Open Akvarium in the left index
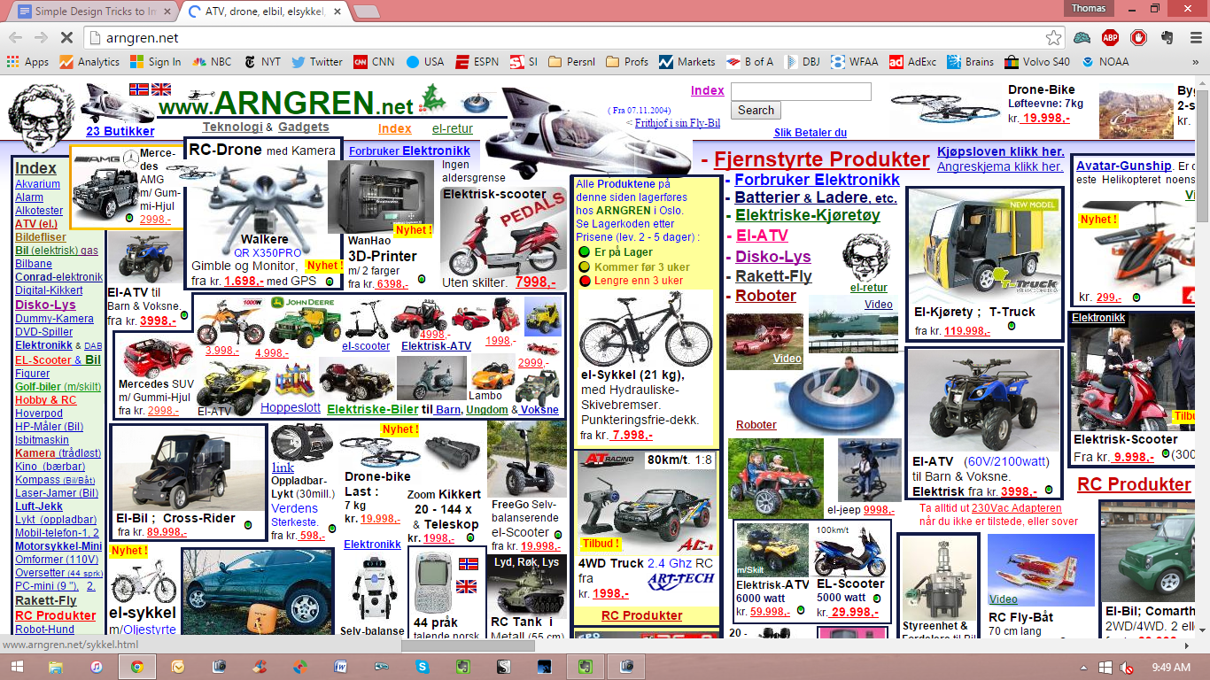 [x=37, y=184]
